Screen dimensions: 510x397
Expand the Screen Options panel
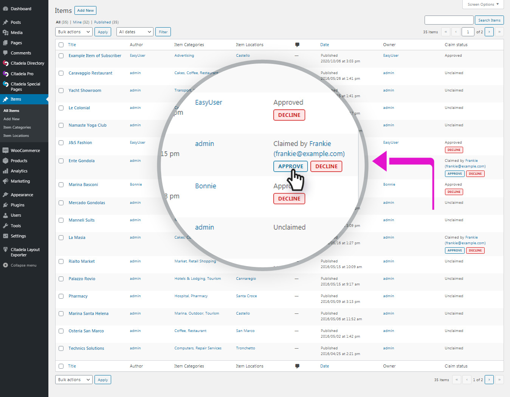pos(483,5)
